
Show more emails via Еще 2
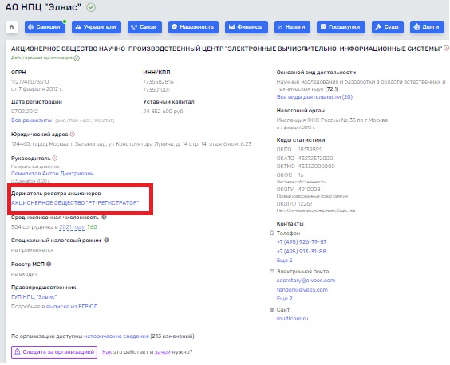tap(284, 299)
